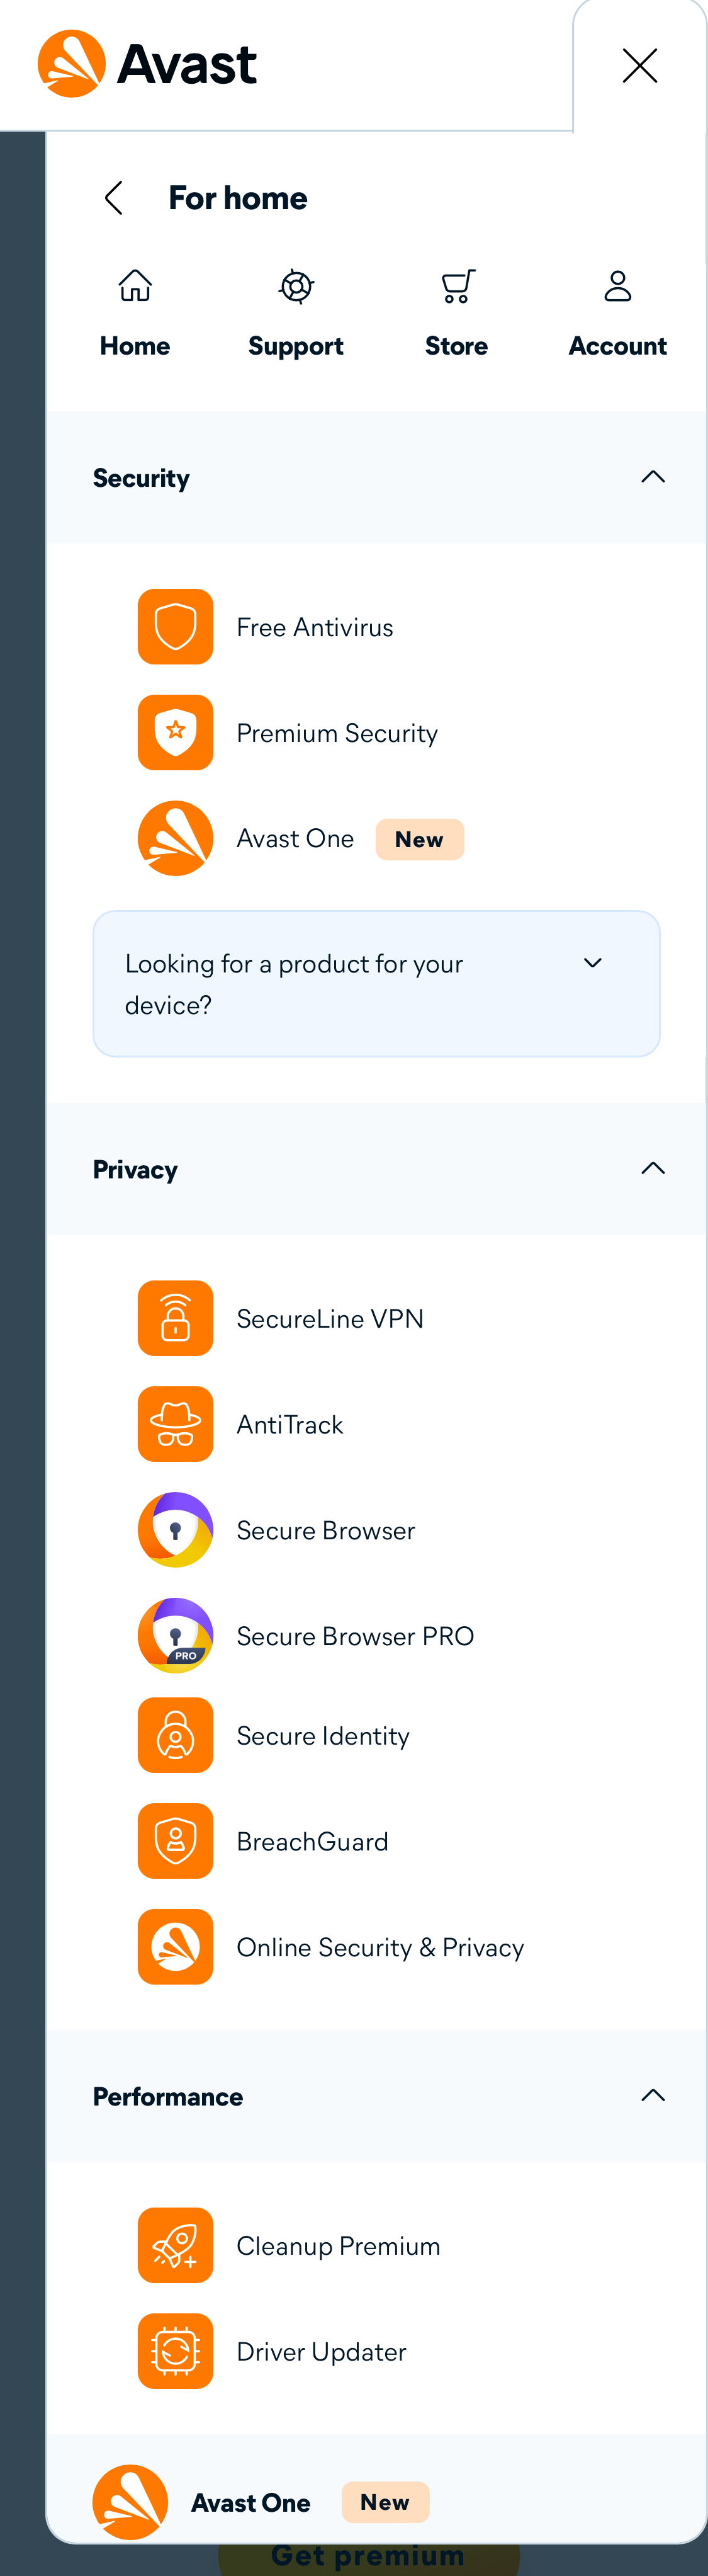Open the Driver Updater icon

click(x=175, y=2351)
